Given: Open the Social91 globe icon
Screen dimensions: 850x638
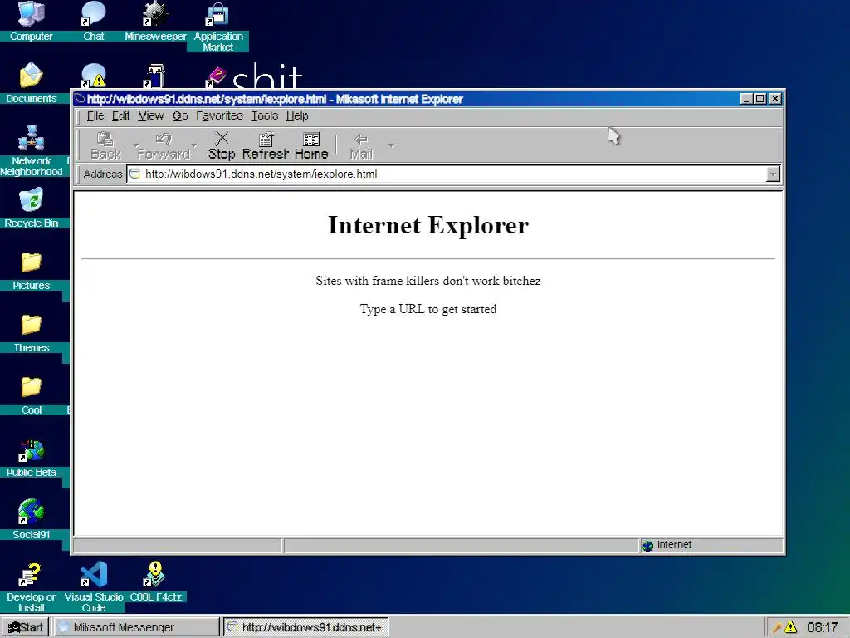Looking at the screenshot, I should pos(31,520).
